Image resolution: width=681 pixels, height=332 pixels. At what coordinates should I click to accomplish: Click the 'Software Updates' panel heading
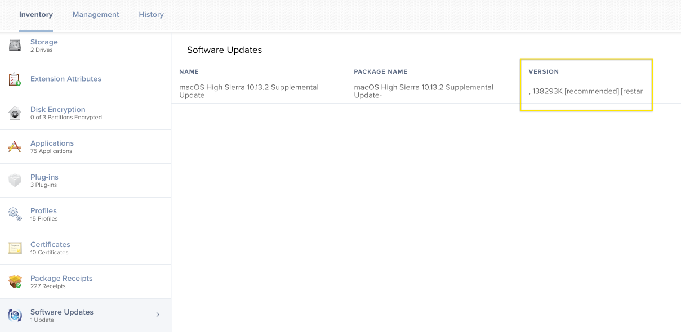click(224, 50)
